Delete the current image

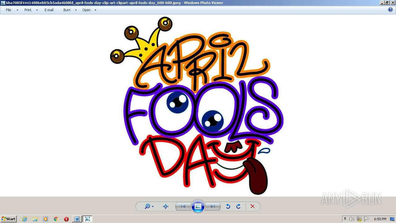click(x=252, y=207)
